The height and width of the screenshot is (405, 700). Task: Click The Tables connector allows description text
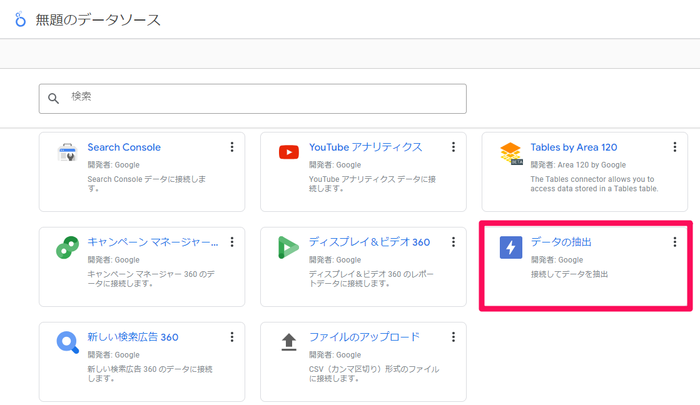coord(594,184)
